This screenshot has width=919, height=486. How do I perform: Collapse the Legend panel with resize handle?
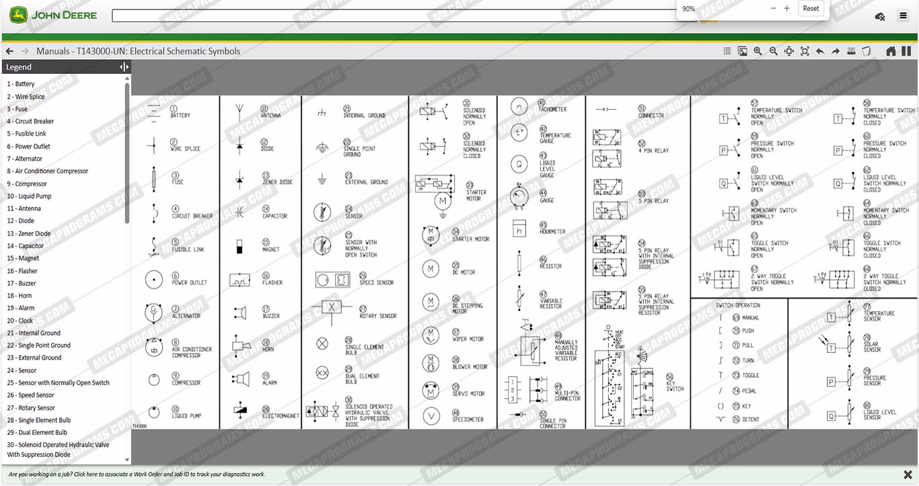[124, 67]
